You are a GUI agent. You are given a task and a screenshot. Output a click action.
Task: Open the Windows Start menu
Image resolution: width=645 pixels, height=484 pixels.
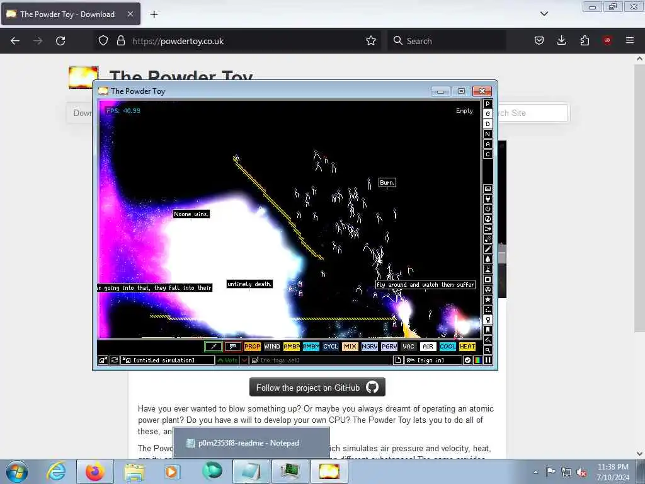point(17,471)
